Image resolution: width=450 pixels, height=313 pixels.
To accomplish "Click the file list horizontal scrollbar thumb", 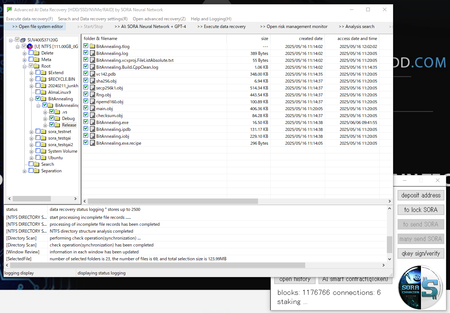I will point(173,201).
